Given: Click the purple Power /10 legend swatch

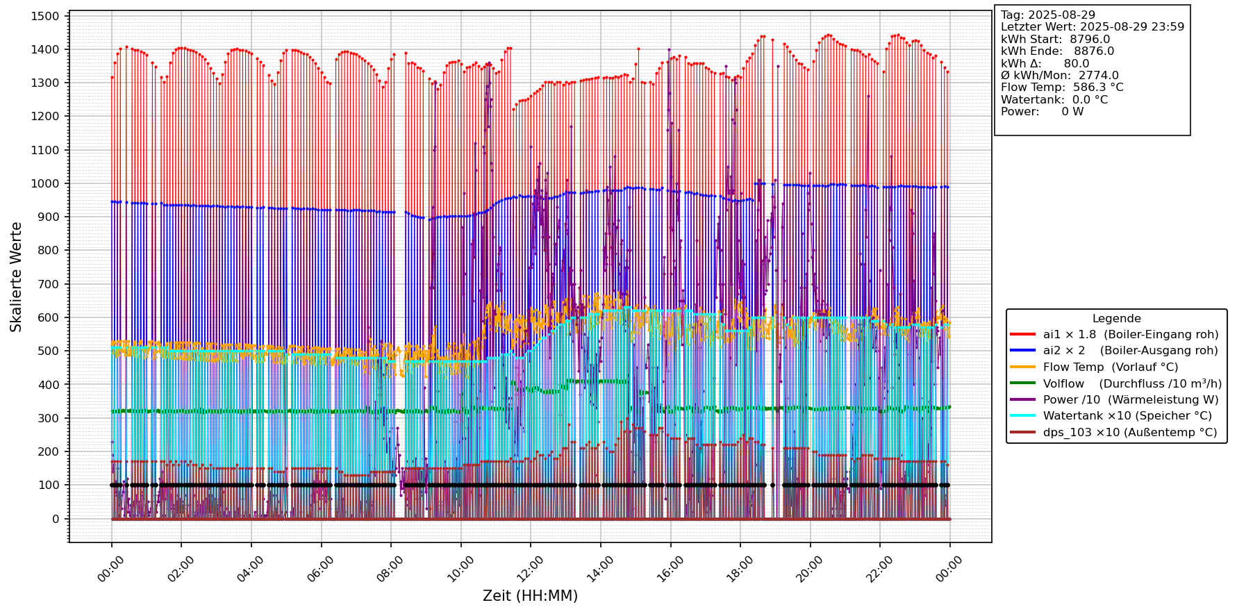Looking at the screenshot, I should [1023, 399].
